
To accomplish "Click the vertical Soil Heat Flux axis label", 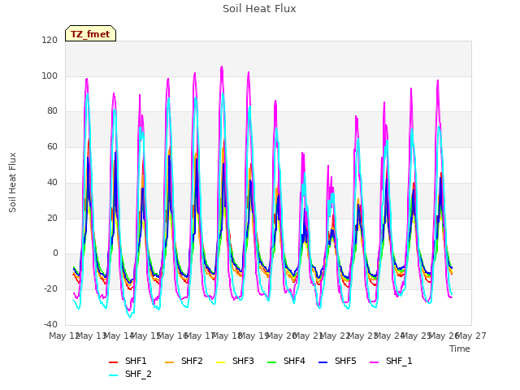I will 12,183.
